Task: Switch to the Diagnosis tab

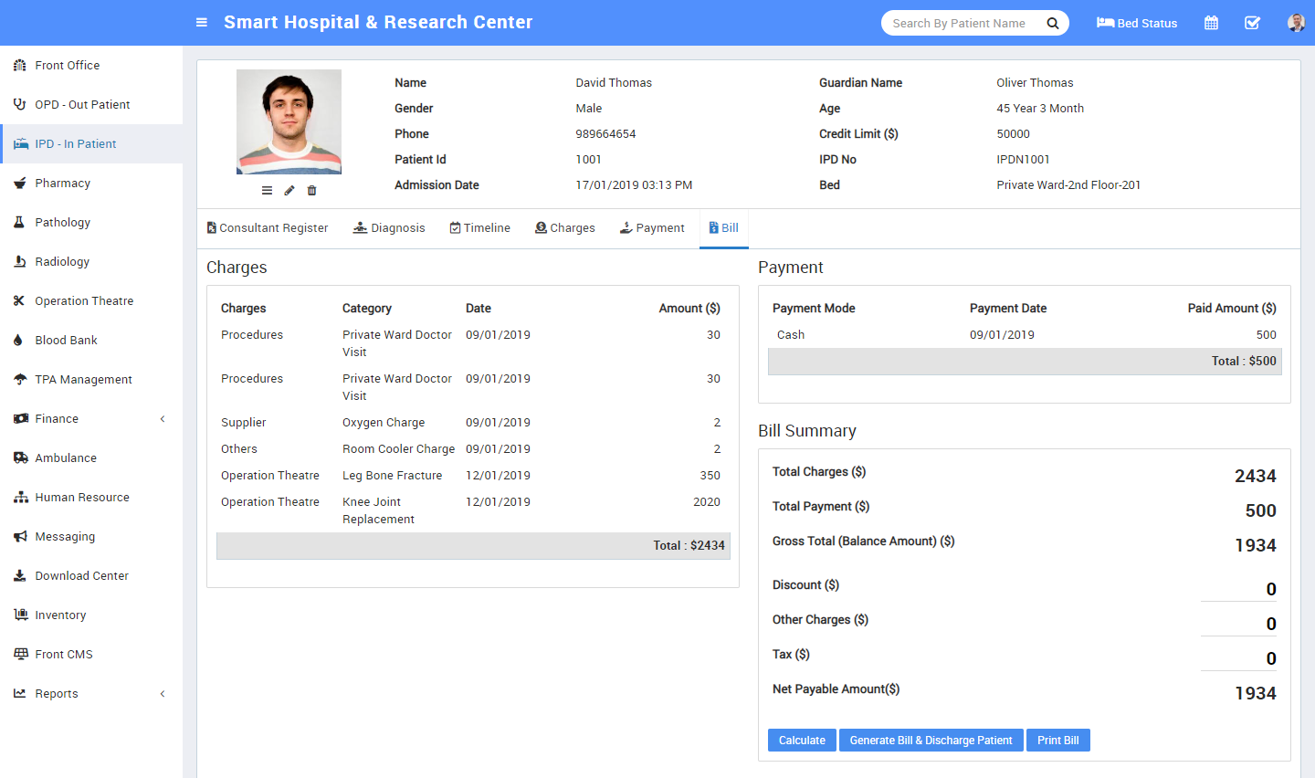Action: pyautogui.click(x=389, y=228)
